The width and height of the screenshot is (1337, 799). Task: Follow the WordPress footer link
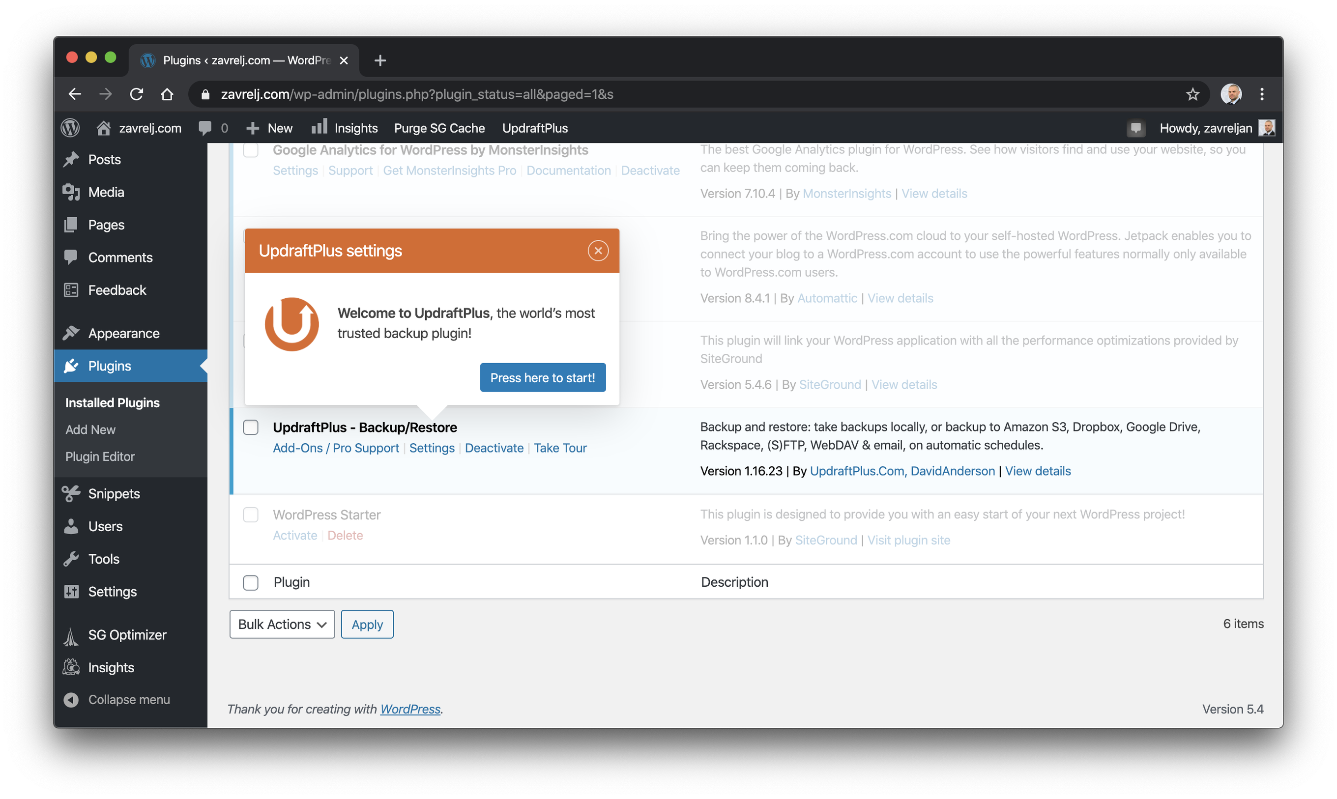tap(410, 710)
